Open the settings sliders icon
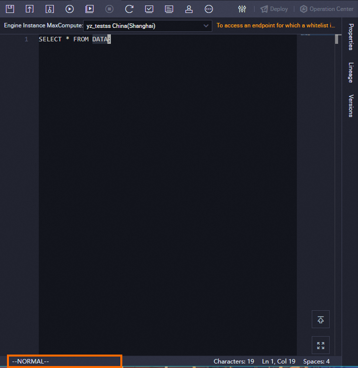358x368 pixels. click(242, 9)
